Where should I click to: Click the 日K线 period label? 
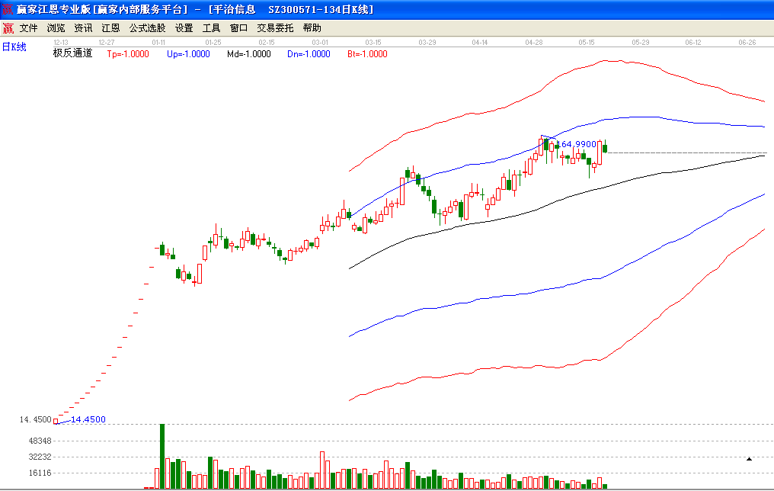[x=14, y=47]
